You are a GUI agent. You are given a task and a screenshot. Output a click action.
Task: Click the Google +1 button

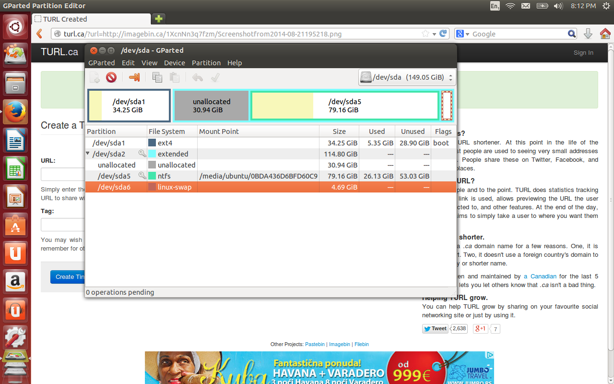click(x=481, y=329)
